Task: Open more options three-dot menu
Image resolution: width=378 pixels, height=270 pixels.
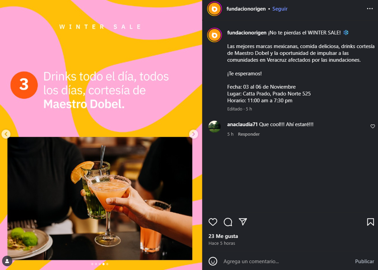Action: pyautogui.click(x=369, y=9)
